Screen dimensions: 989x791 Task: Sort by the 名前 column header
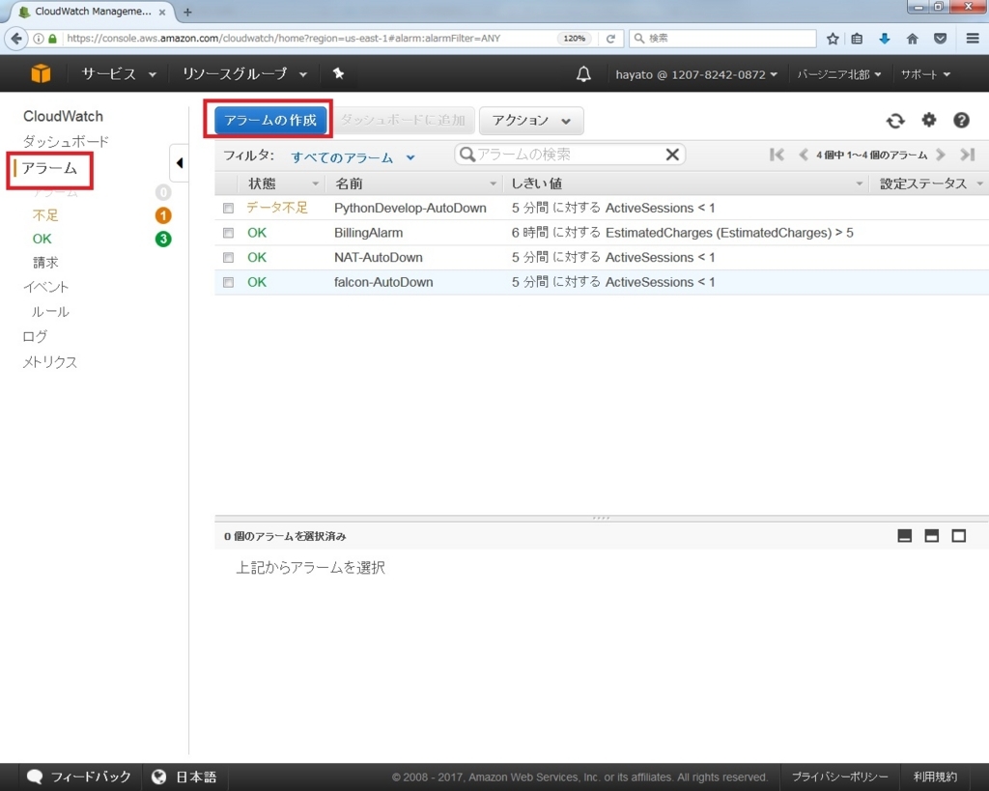pyautogui.click(x=413, y=184)
